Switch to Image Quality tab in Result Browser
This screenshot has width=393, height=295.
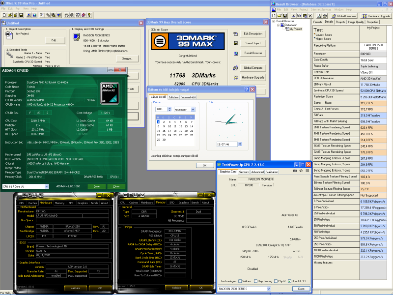click(356, 22)
